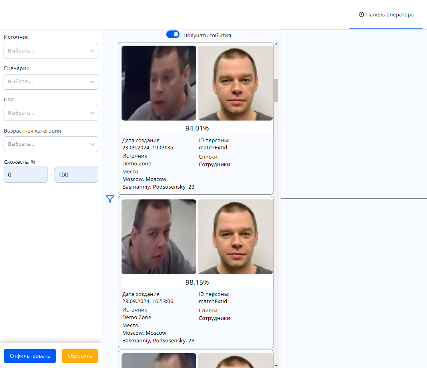Click the 98.15% similarity value

tap(197, 282)
